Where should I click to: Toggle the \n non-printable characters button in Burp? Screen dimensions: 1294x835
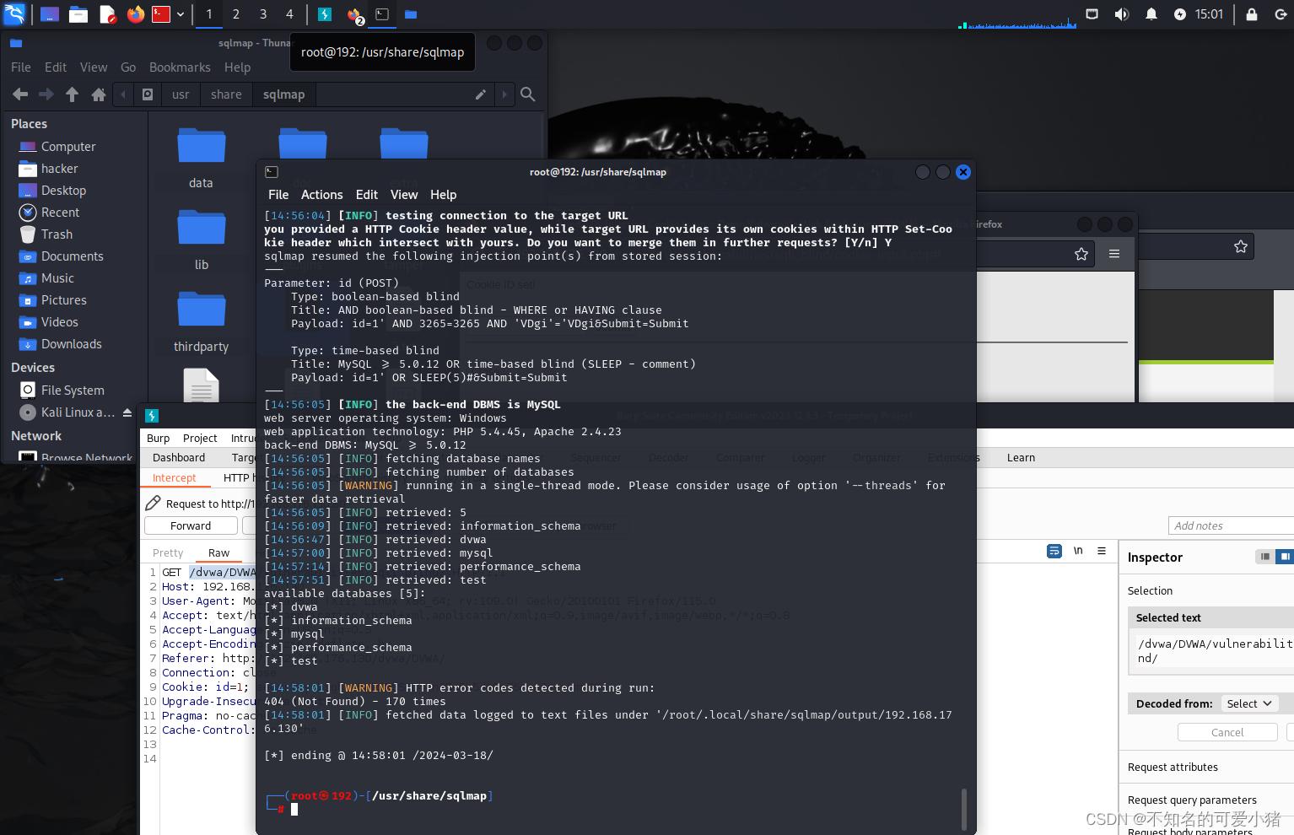[1078, 551]
